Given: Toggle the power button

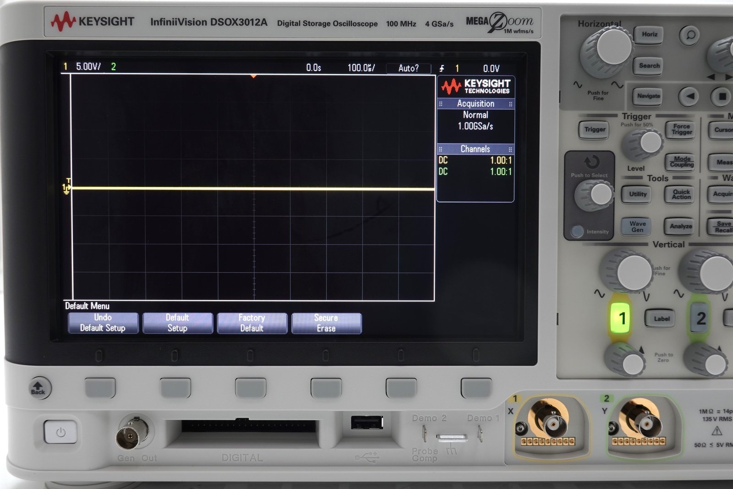Looking at the screenshot, I should 60,432.
